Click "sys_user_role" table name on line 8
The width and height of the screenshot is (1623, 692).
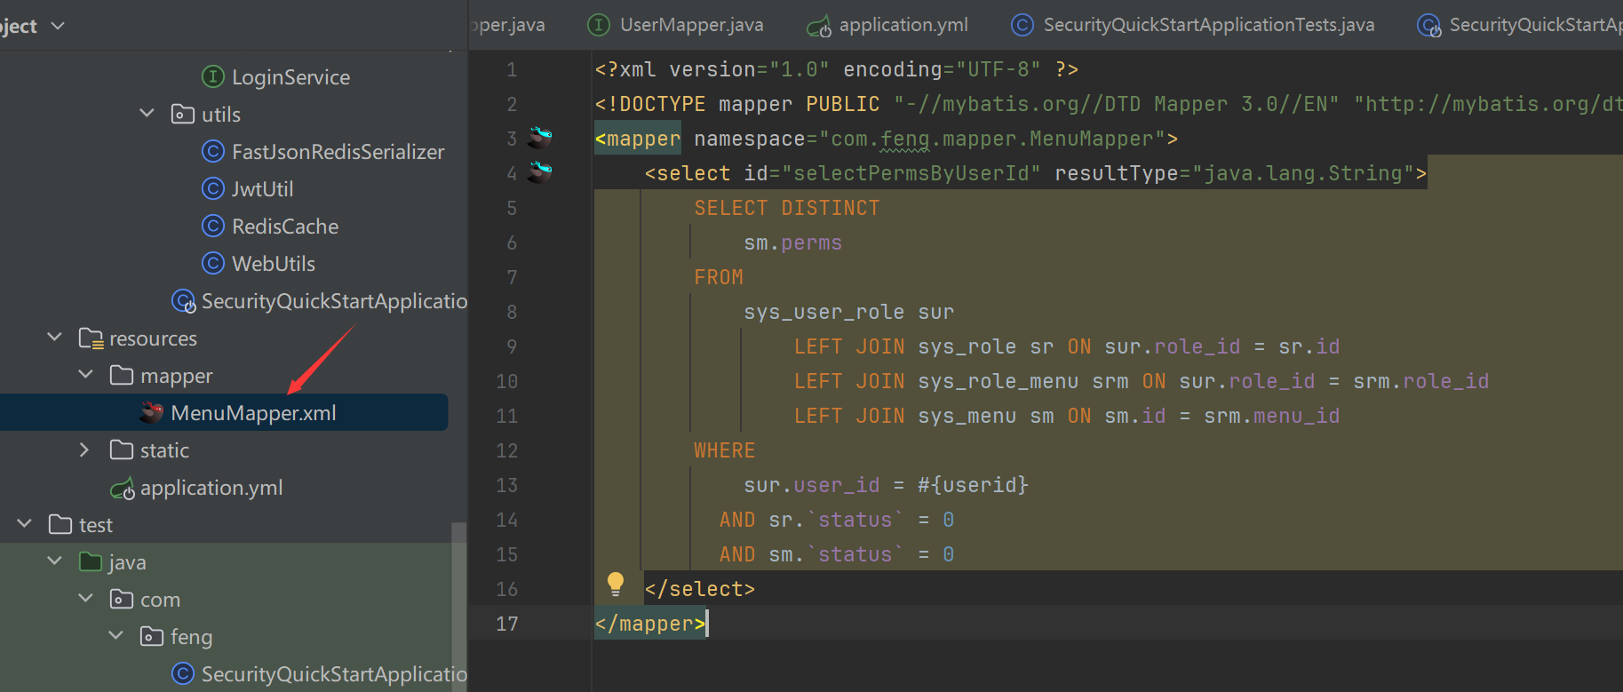[x=824, y=312]
